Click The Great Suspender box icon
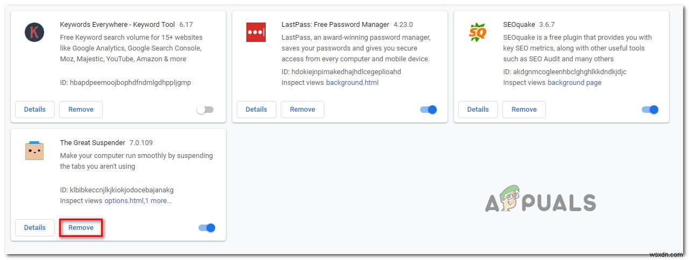The height and width of the screenshot is (260, 689). pos(34,150)
